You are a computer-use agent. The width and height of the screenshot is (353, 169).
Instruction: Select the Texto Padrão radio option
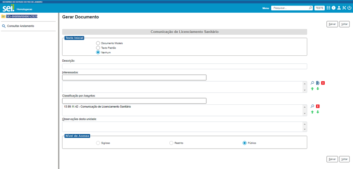tap(98, 48)
